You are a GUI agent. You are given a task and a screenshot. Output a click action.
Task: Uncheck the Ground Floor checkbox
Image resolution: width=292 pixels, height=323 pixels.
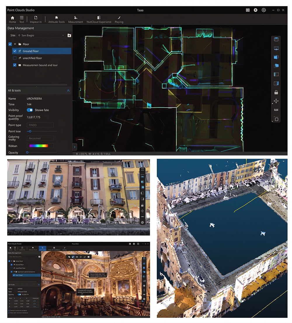(x=15, y=51)
